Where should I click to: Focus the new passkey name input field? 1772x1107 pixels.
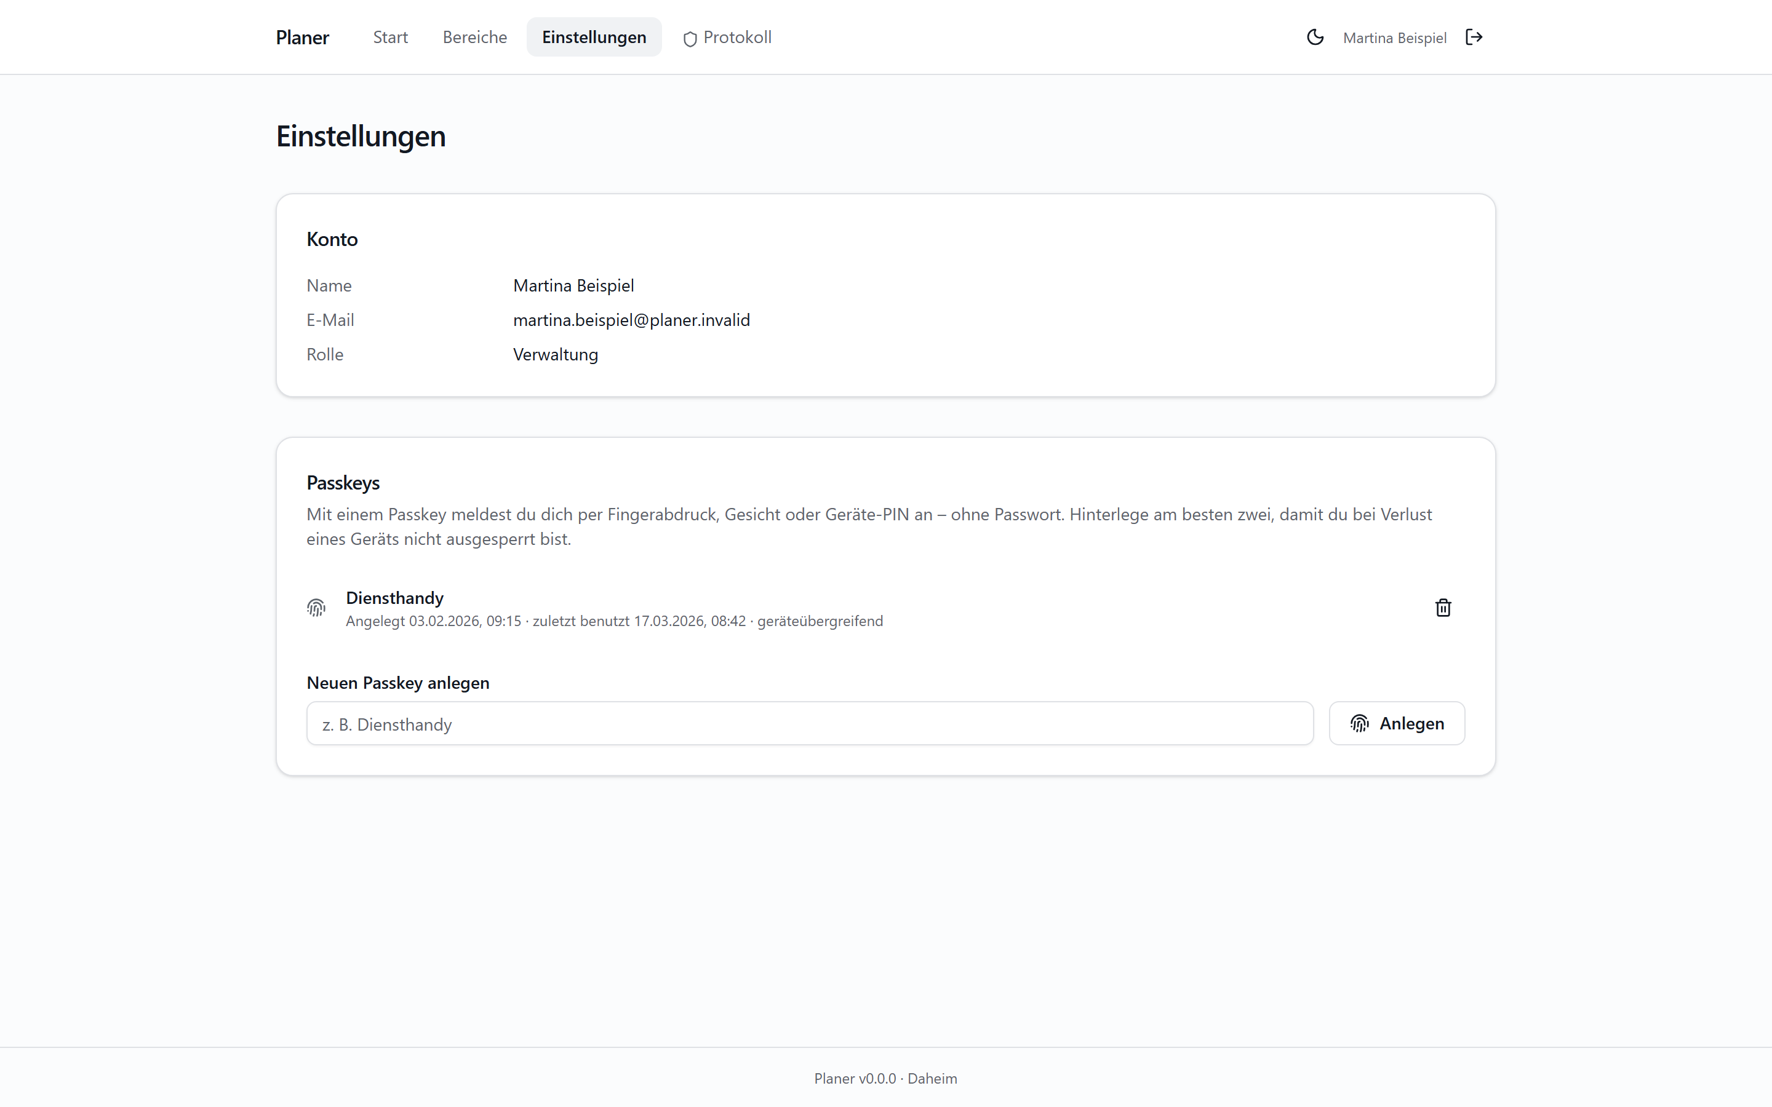(x=810, y=723)
